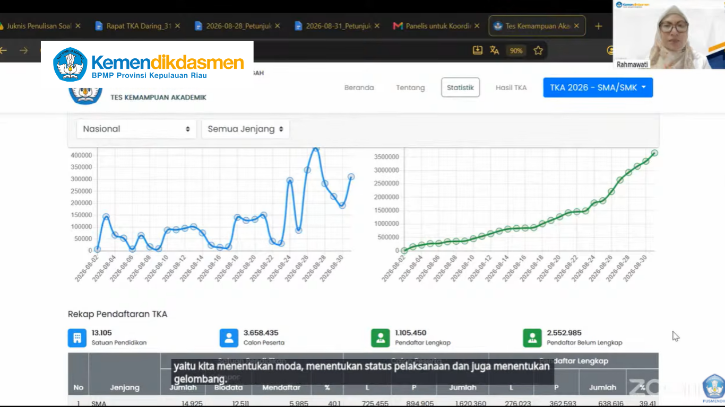The width and height of the screenshot is (725, 407).
Task: Switch to the 2026-08-28_Petunjuk tab
Action: click(x=237, y=25)
